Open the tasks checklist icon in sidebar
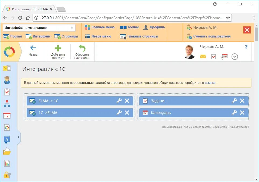 pos(7,92)
